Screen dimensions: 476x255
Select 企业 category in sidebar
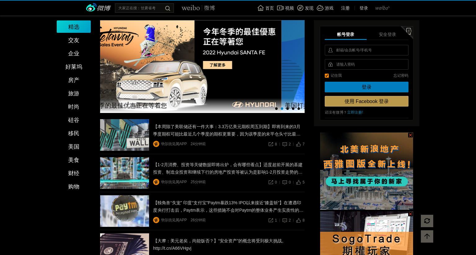74,54
